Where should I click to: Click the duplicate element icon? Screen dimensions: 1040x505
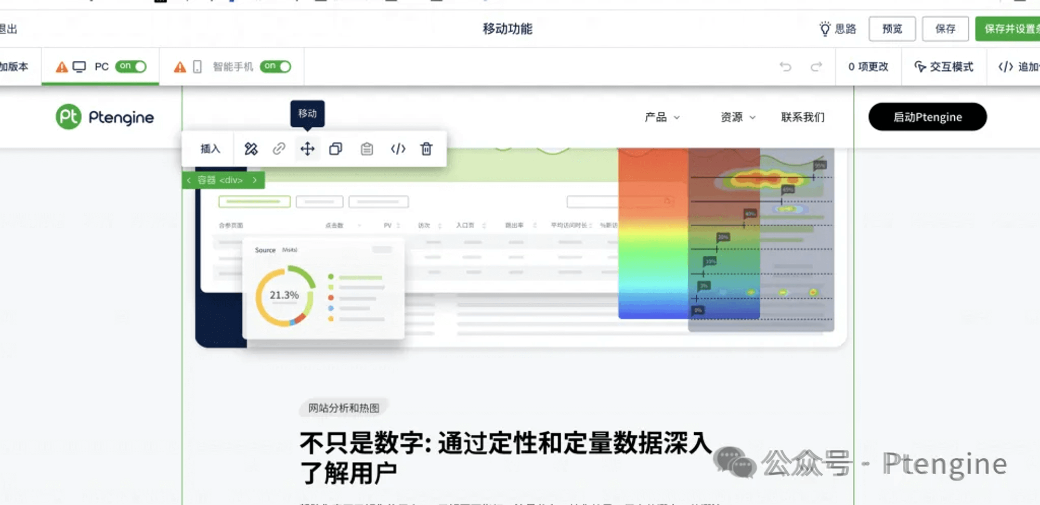[x=336, y=149]
